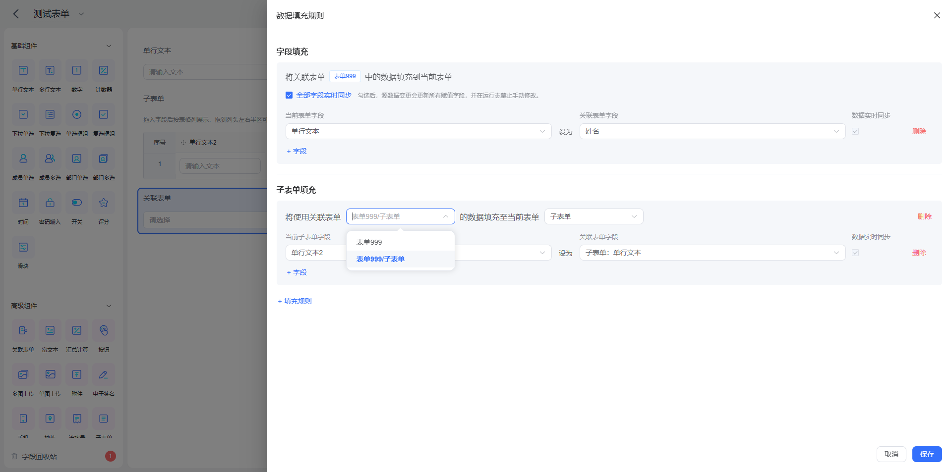Select the 单行文本 component icon
The image size is (952, 472).
(x=23, y=70)
